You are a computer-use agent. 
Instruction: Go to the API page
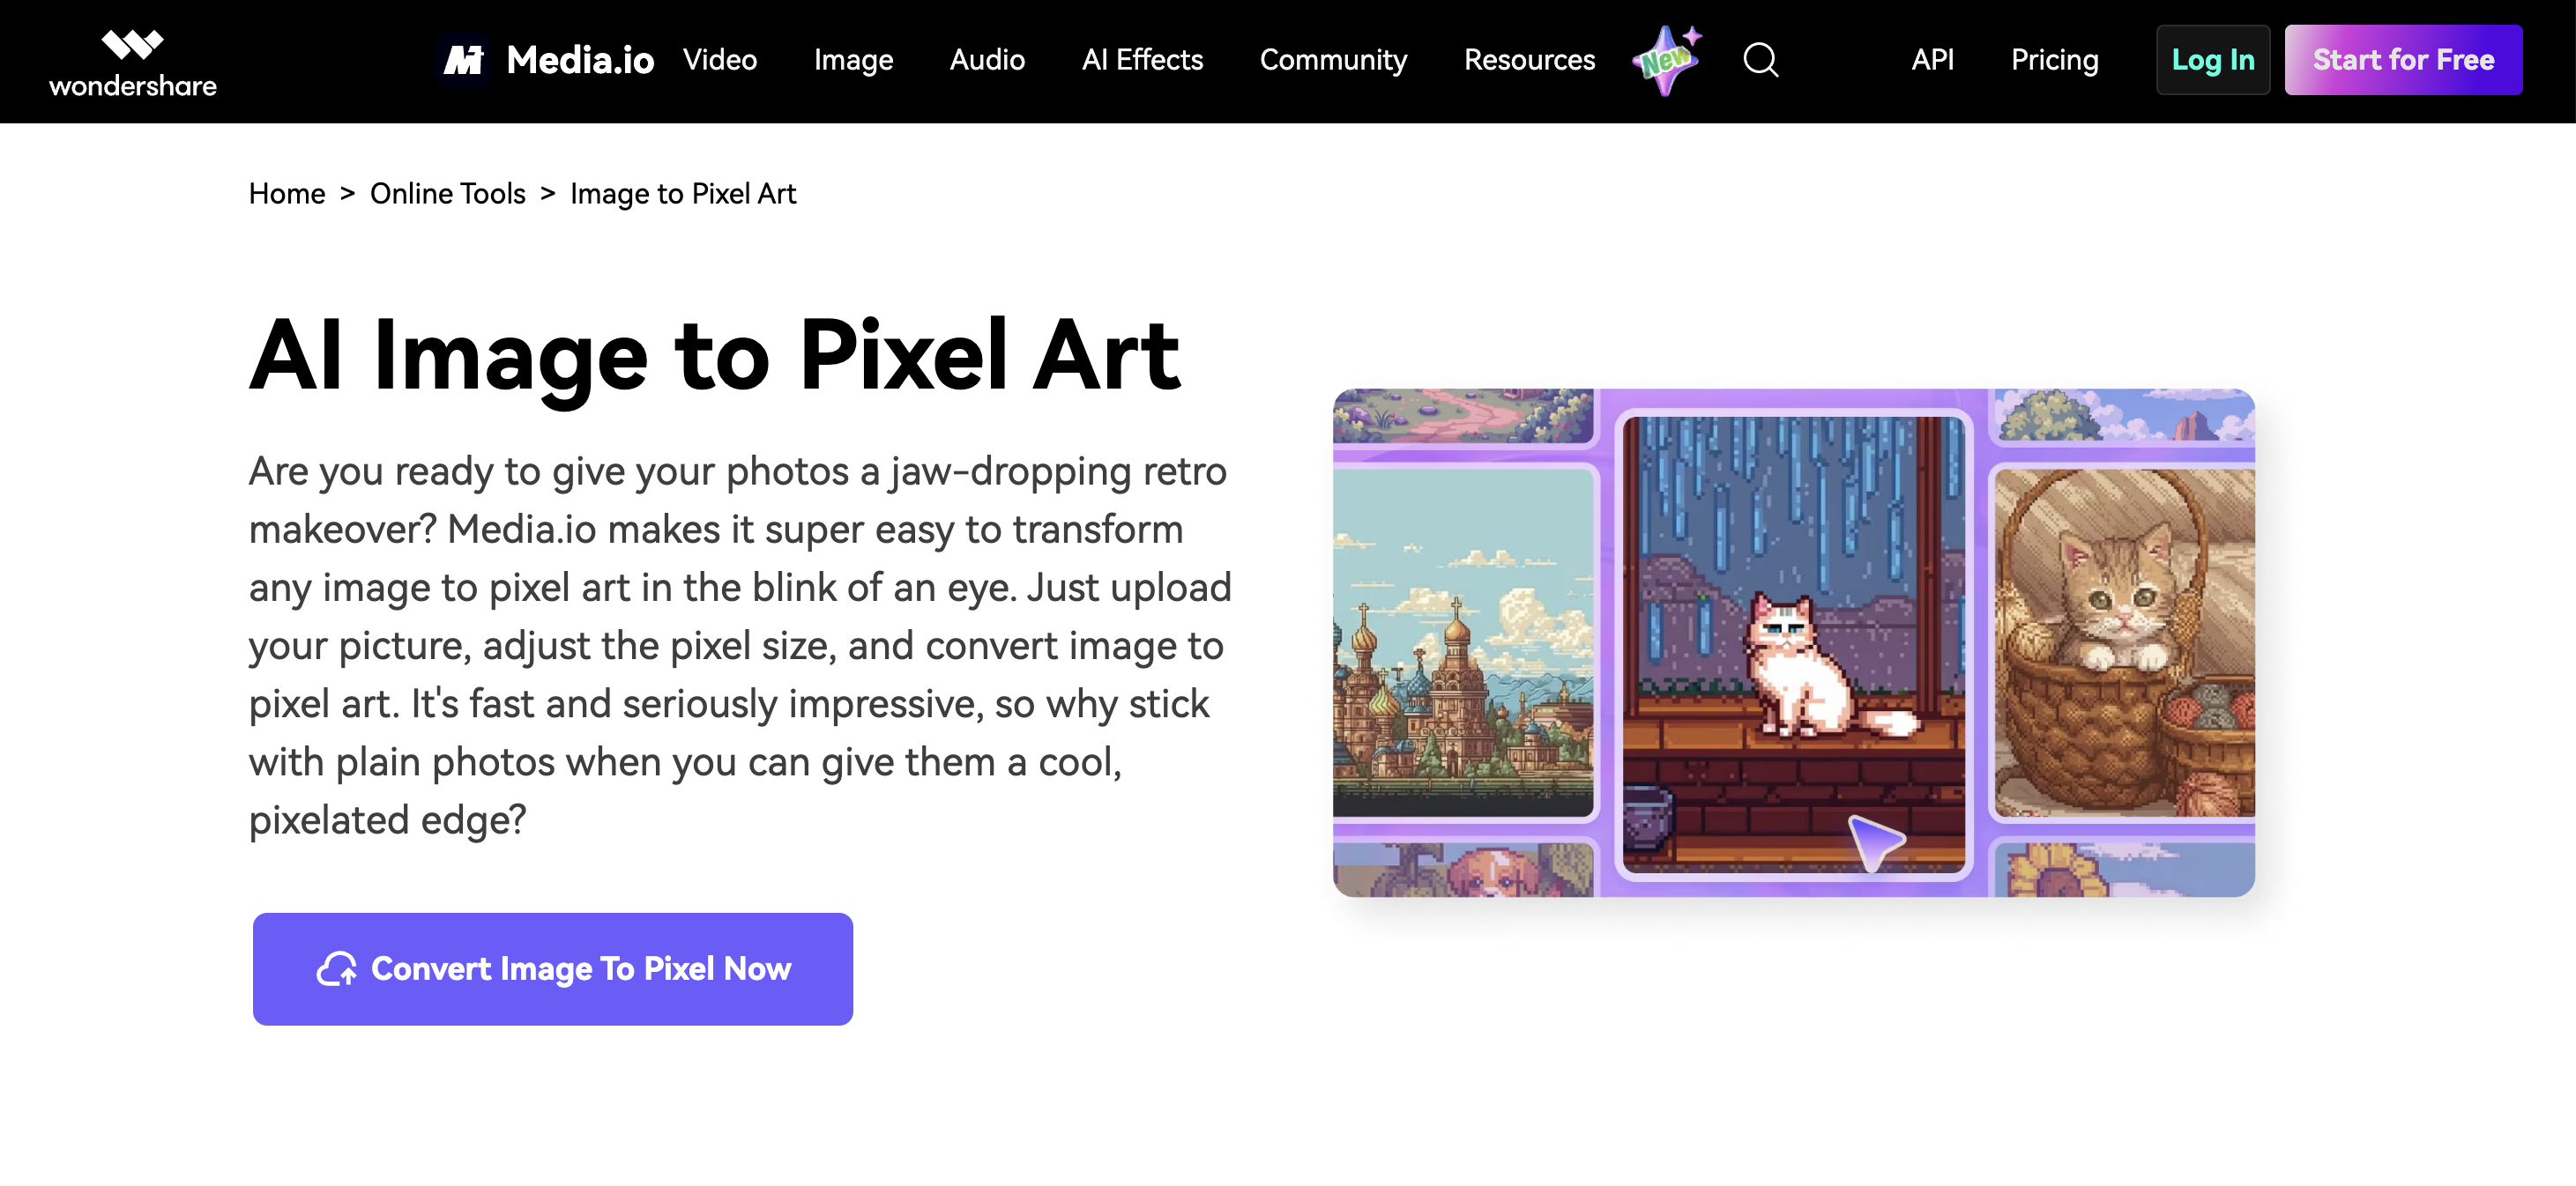1932,60
